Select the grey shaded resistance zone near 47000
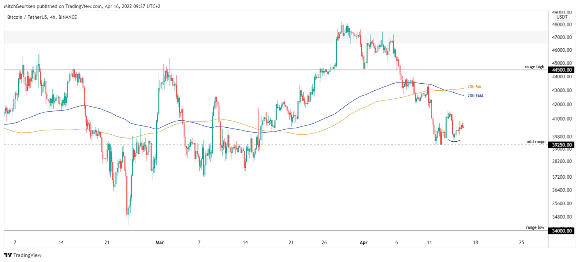The image size is (580, 262). [276, 37]
